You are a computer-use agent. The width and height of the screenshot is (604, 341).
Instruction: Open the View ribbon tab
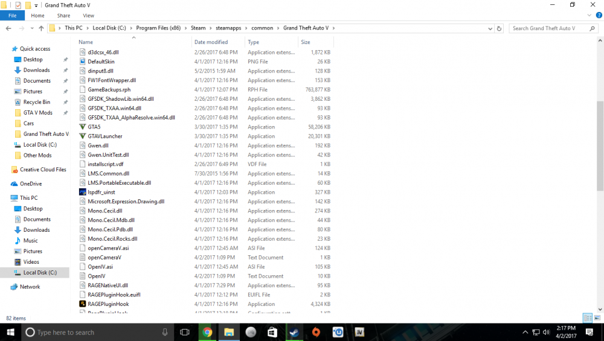pos(89,16)
